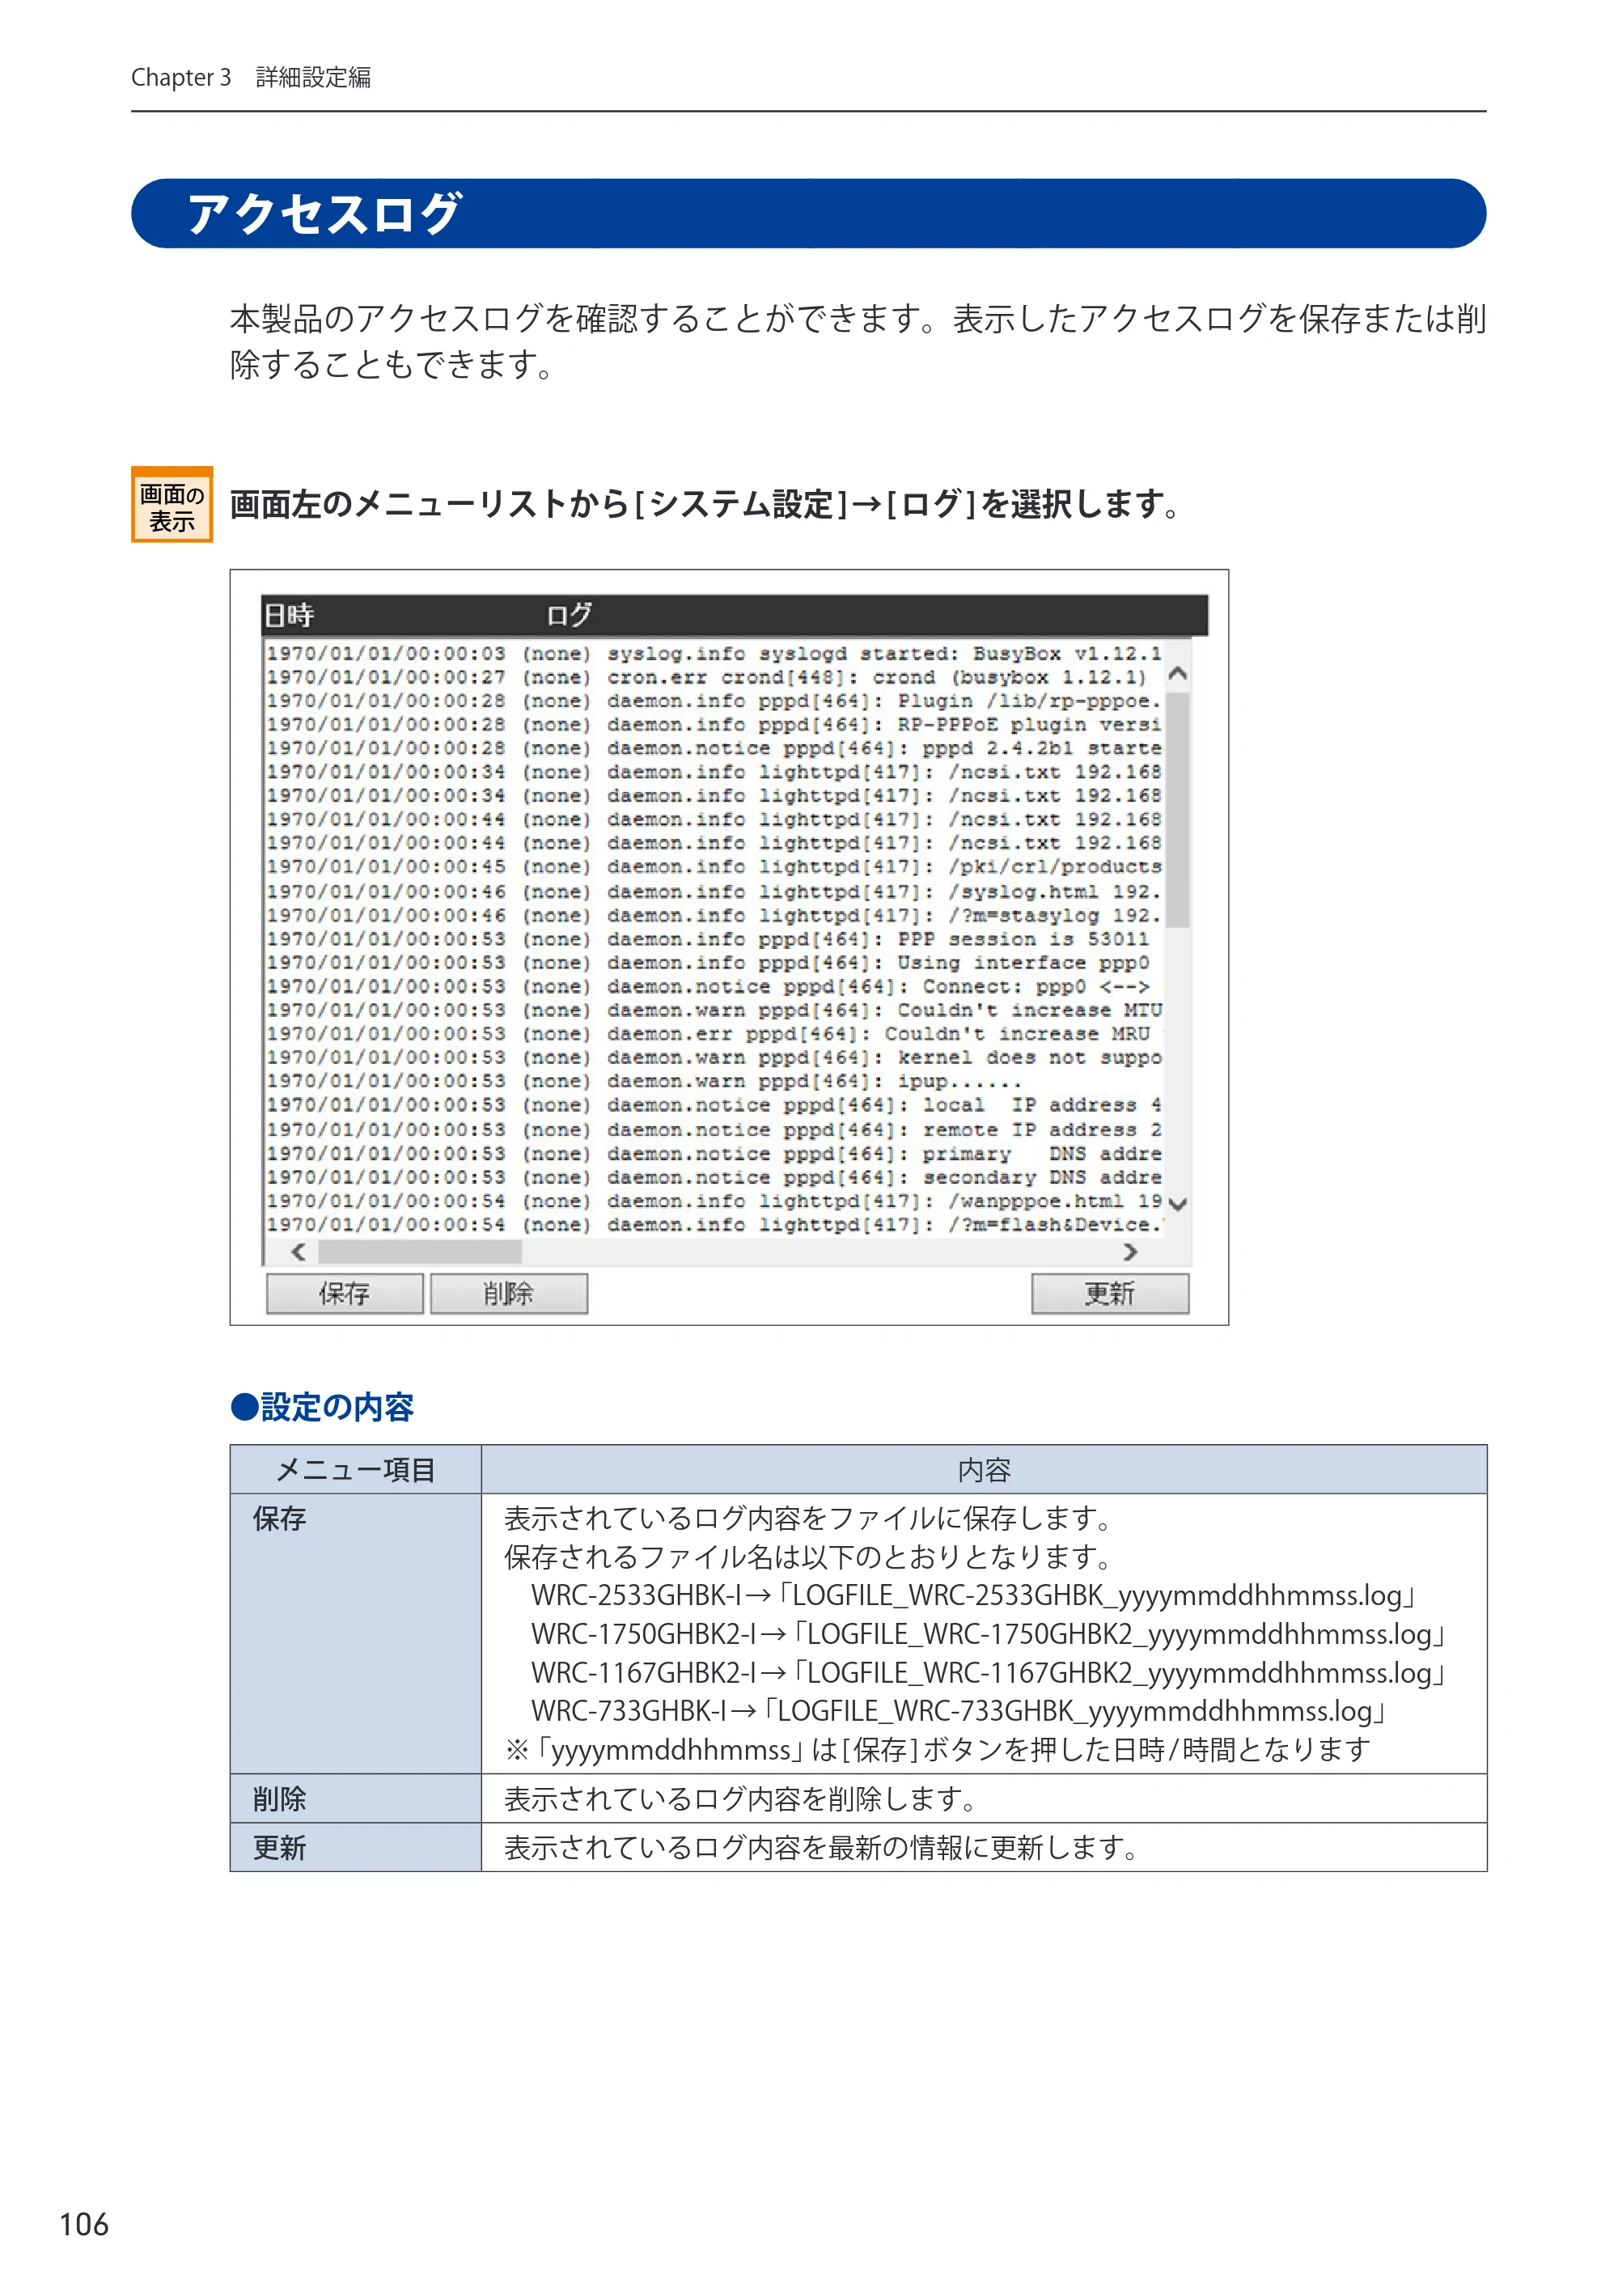Click the file name LOGFILE_WRC-2533GHBK_yyyymmddhhmmss.log
The image size is (1618, 2296).
tap(1097, 1596)
